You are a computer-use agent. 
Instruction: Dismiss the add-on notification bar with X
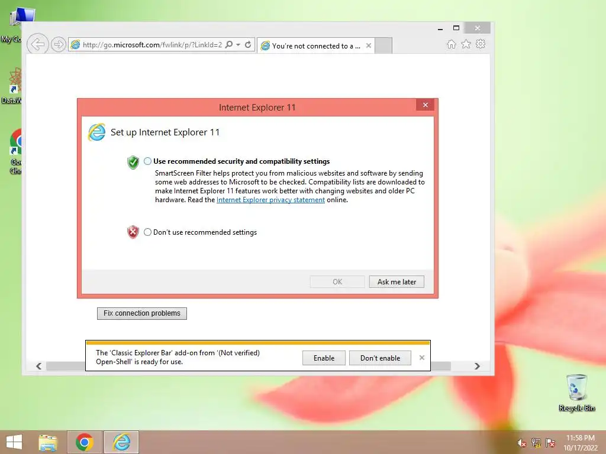pyautogui.click(x=421, y=358)
